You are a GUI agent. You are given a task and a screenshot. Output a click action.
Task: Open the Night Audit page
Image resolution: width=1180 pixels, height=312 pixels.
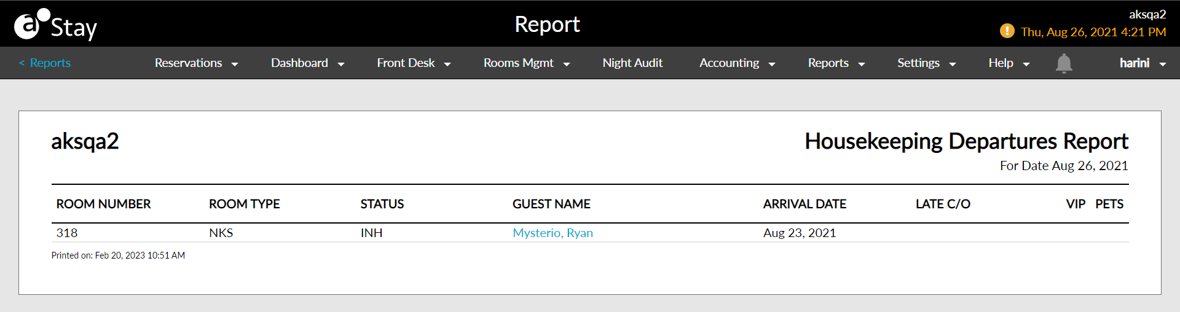click(x=632, y=63)
